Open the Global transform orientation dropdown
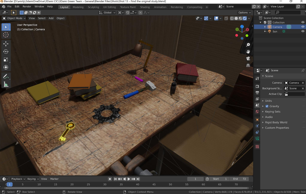 click(107, 12)
